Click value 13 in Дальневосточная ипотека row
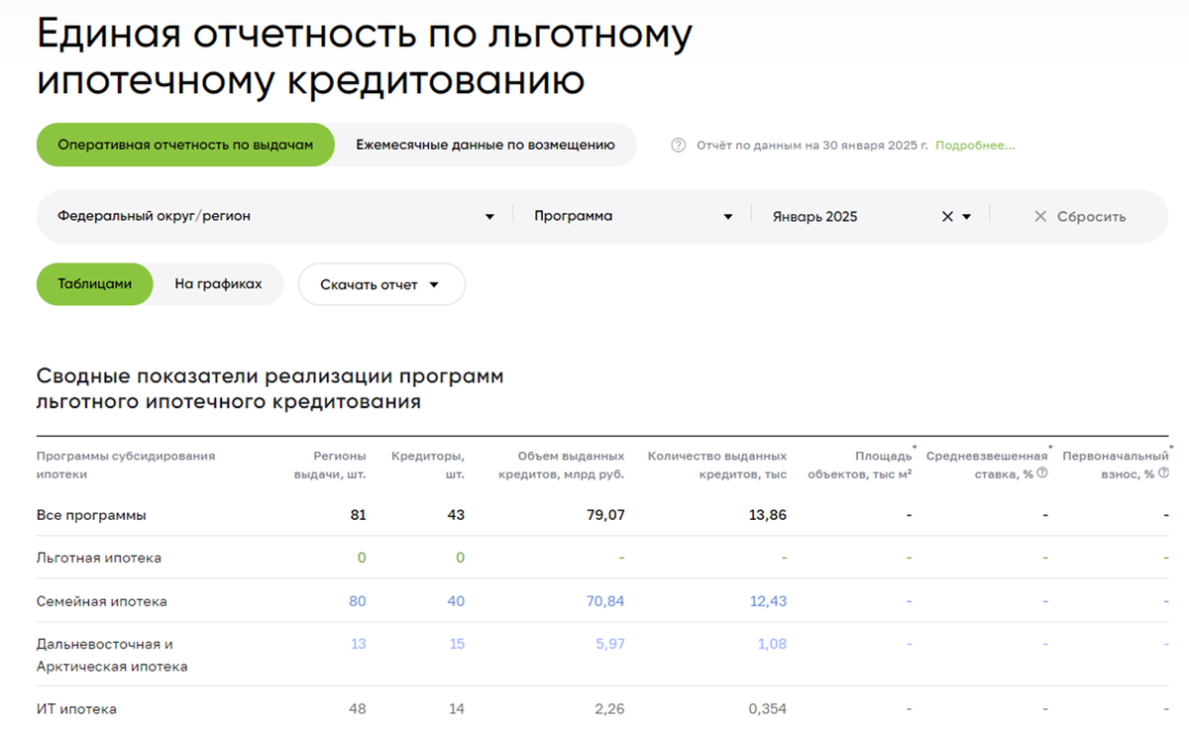Screen dimensions: 1189x732 [x=358, y=644]
